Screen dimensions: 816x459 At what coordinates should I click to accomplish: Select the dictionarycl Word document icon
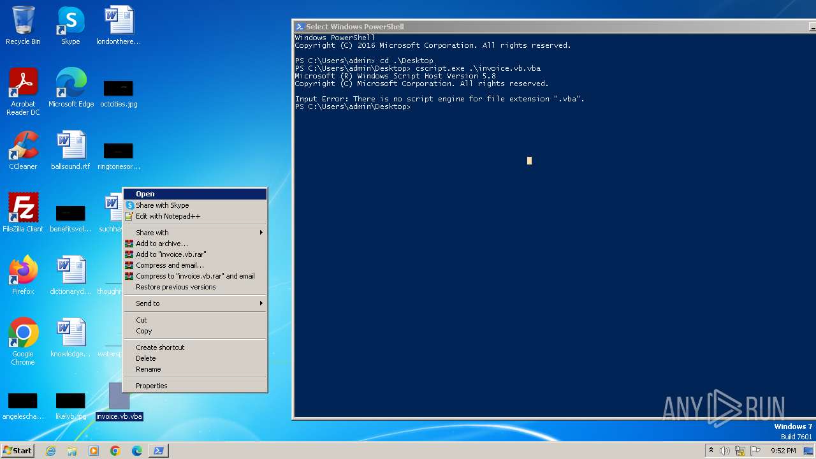click(x=71, y=275)
